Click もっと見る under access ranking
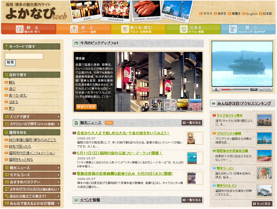This screenshot has width=277, height=209. pos(262,204)
